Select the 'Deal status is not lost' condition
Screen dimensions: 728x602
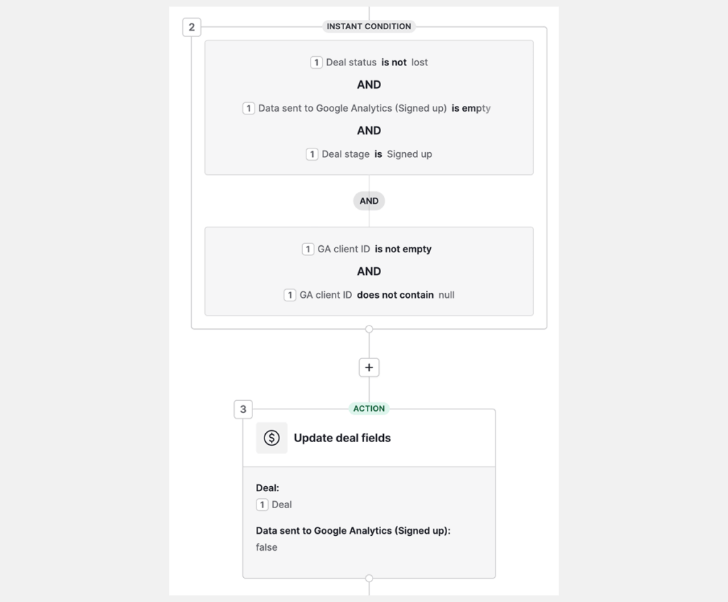(377, 63)
